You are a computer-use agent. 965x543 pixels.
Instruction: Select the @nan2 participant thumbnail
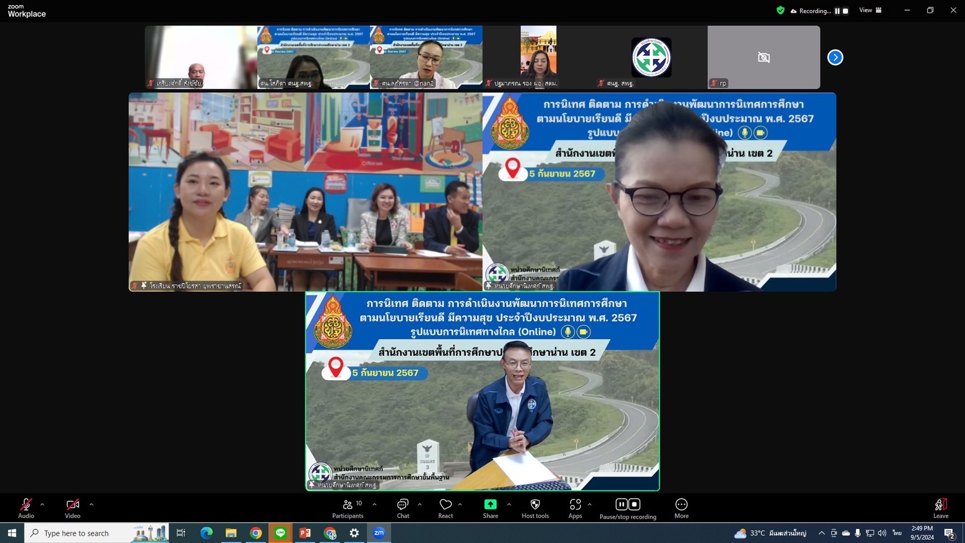[x=426, y=57]
